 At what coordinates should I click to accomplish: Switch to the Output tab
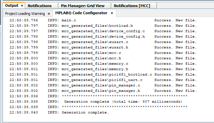point(12,5)
